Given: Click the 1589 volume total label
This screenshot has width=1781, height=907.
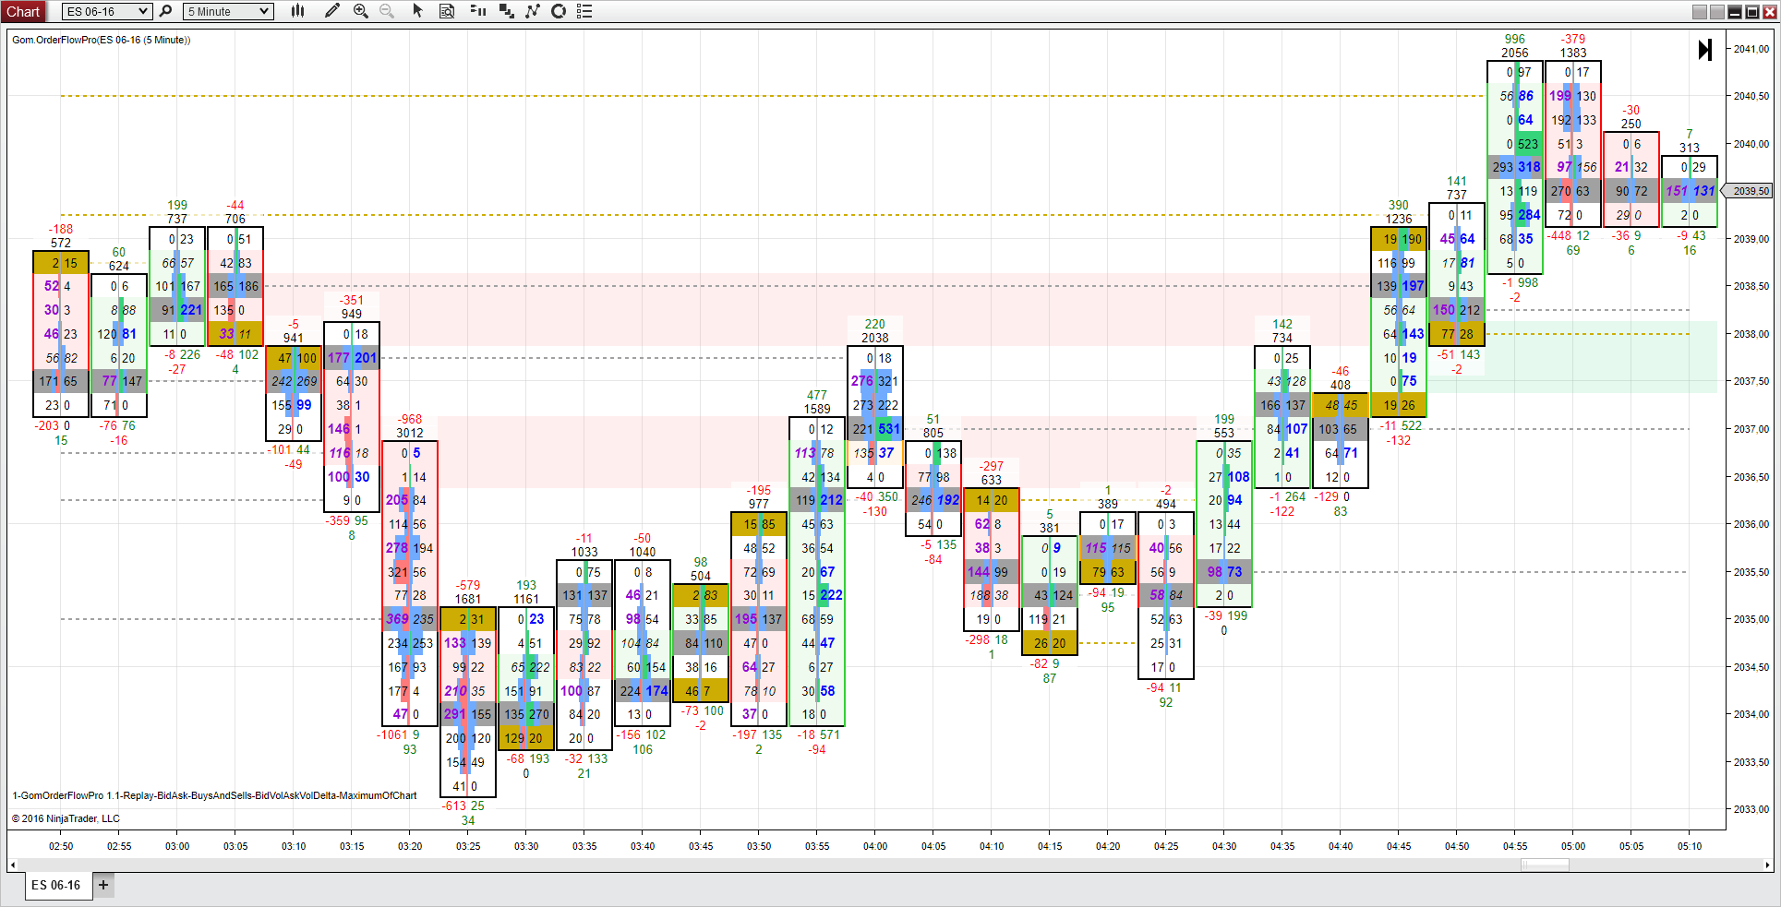Looking at the screenshot, I should click(817, 409).
